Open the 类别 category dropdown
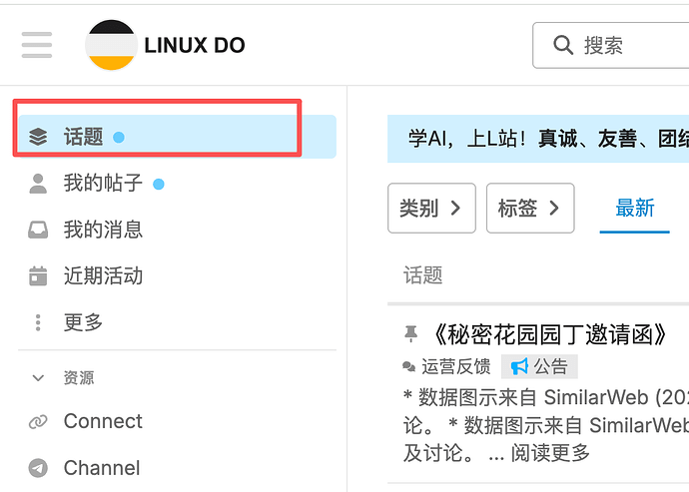 [431, 208]
